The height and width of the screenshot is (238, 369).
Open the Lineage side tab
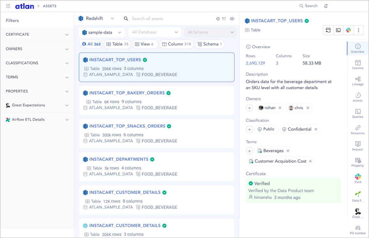358,81
